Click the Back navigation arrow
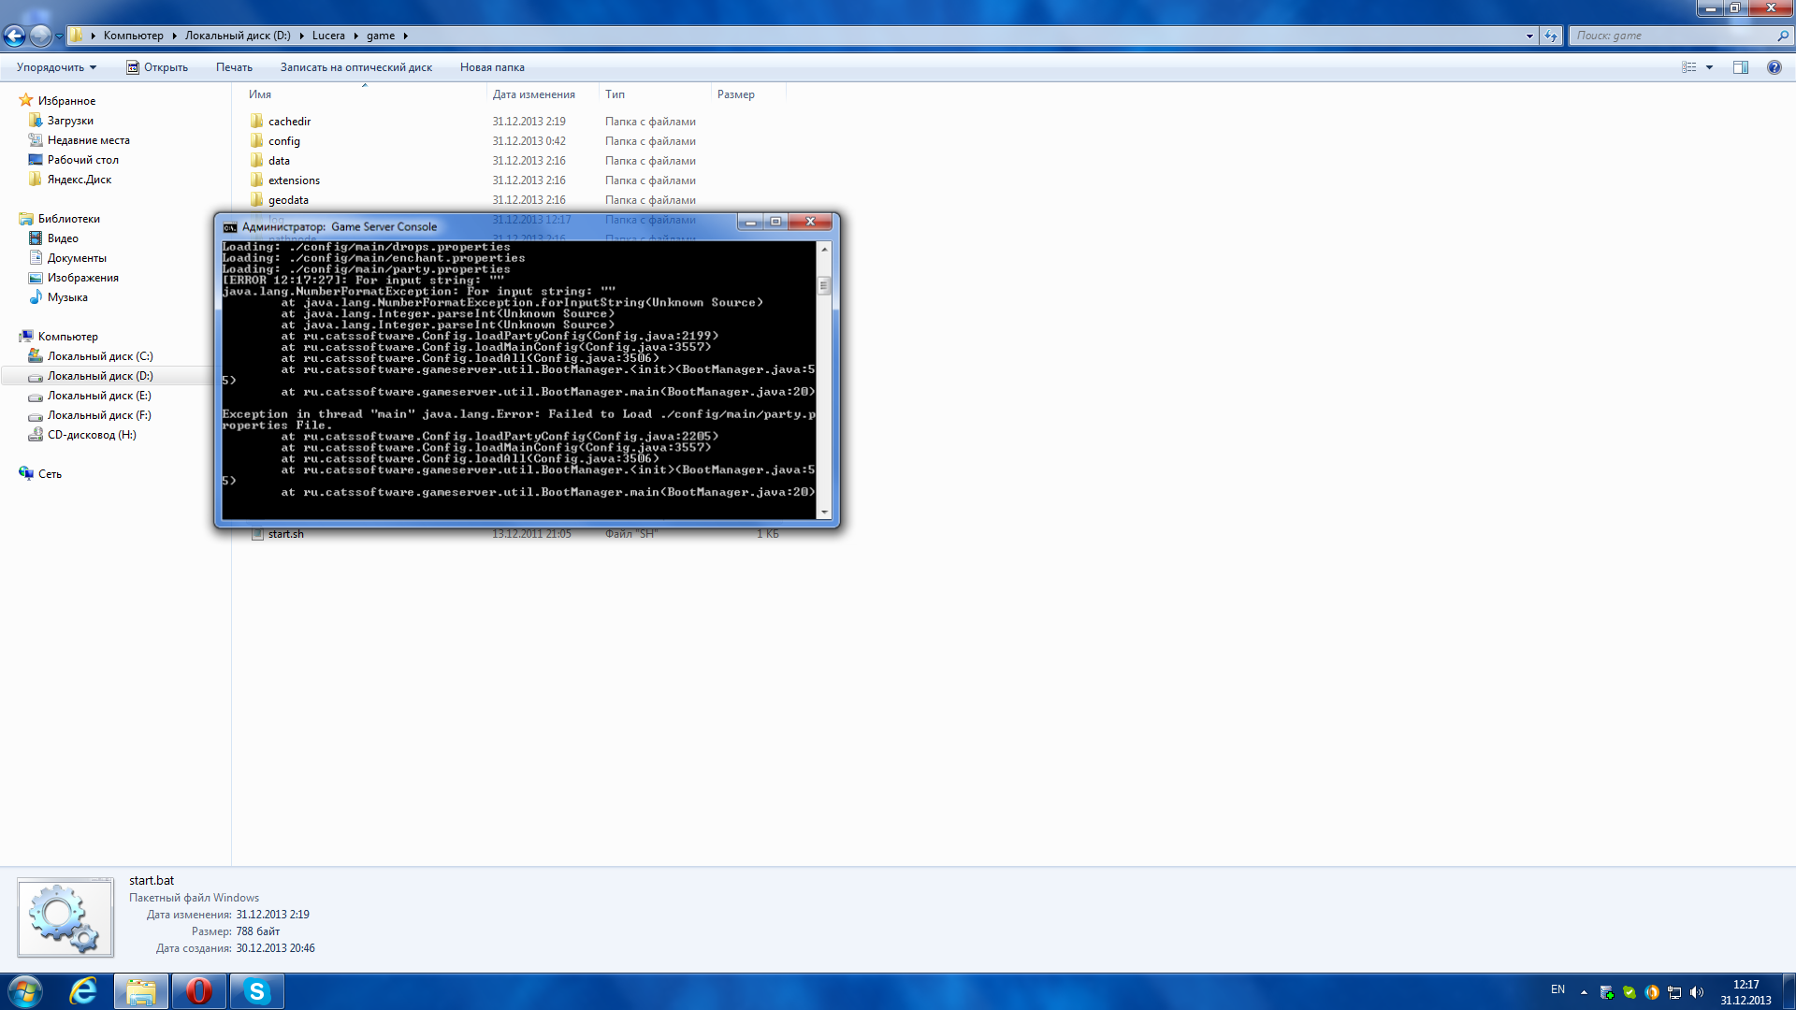Image resolution: width=1796 pixels, height=1010 pixels. (14, 36)
